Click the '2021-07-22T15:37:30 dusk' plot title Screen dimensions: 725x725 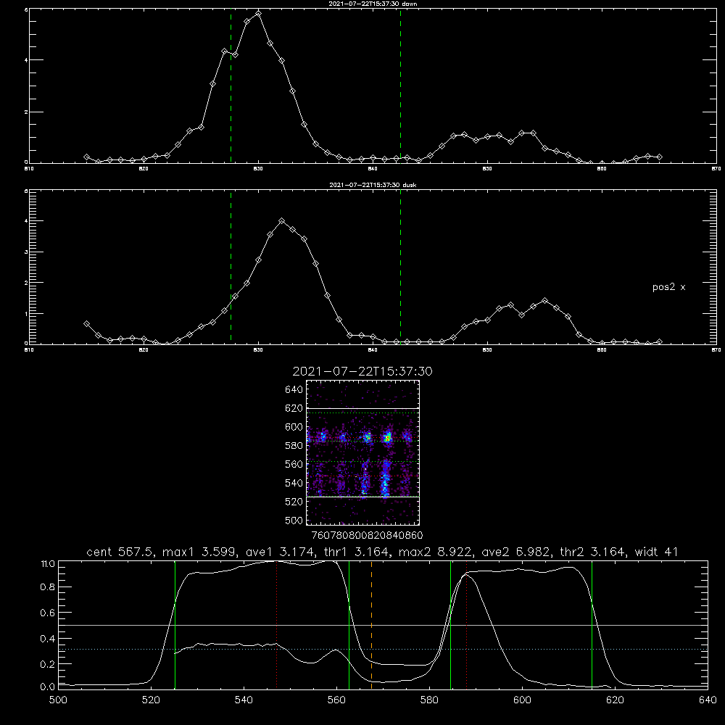coord(373,185)
